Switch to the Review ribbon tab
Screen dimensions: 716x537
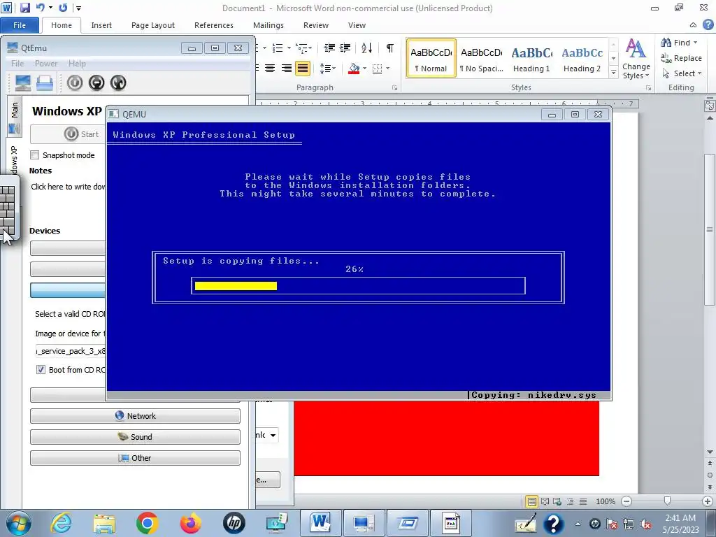click(x=316, y=25)
